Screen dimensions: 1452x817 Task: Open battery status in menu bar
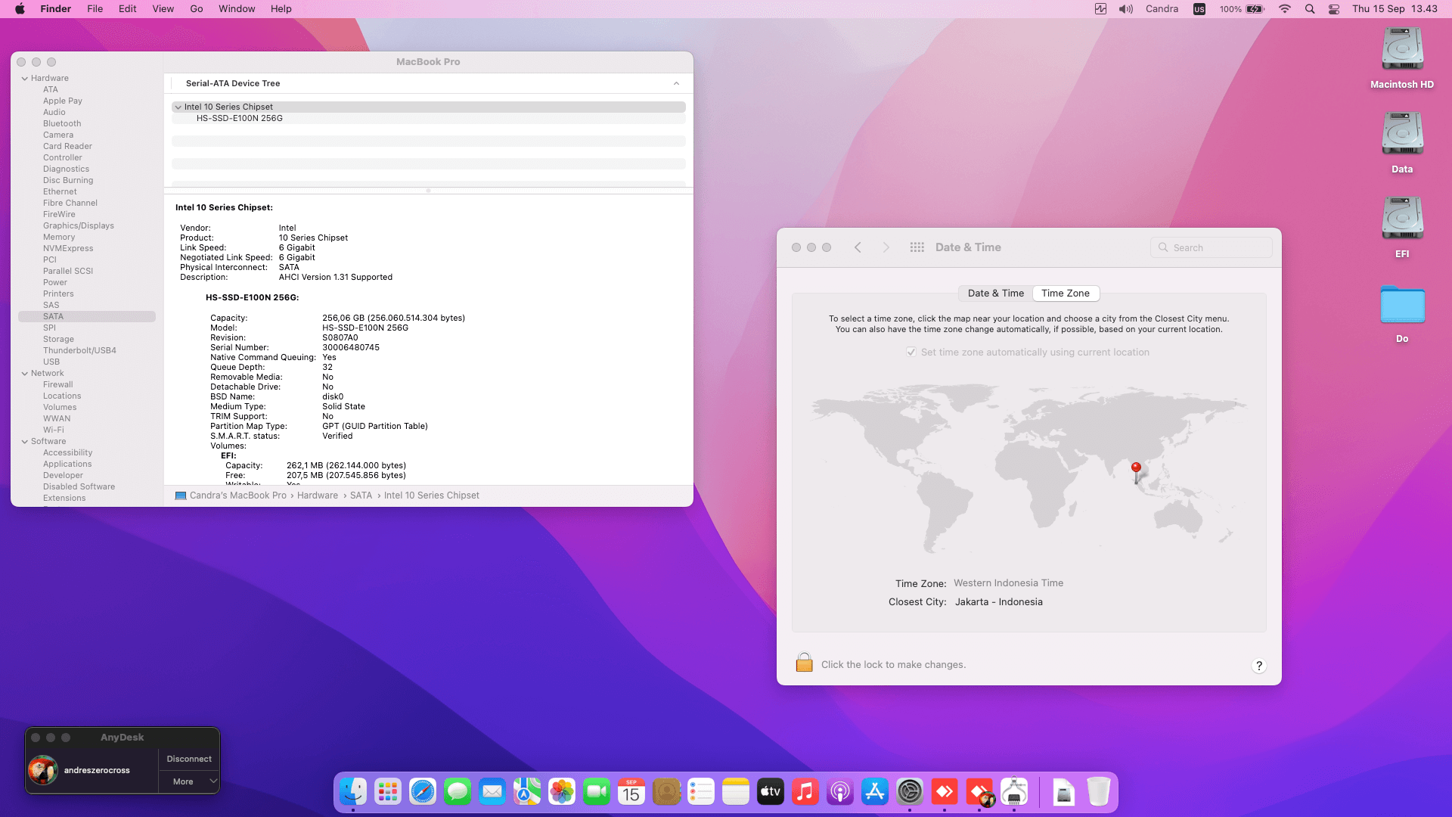pos(1255,9)
